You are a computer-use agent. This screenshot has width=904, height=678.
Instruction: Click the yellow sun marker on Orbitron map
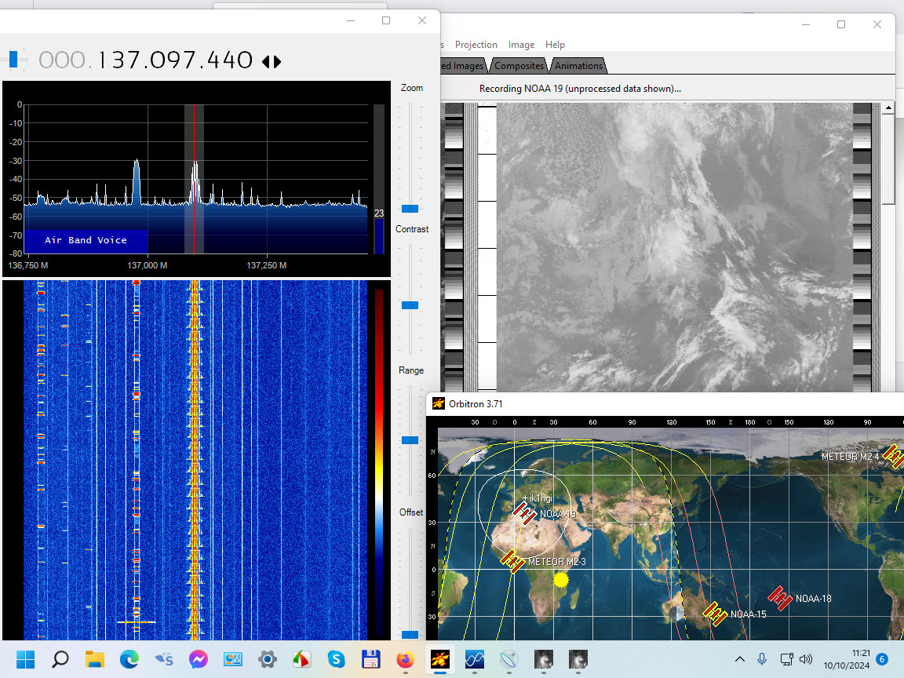point(560,579)
